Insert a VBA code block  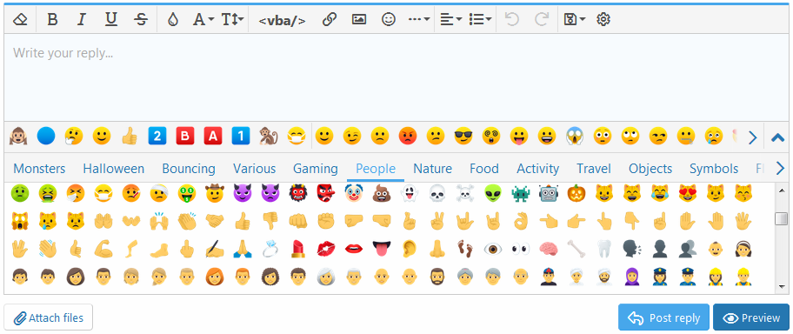(282, 20)
